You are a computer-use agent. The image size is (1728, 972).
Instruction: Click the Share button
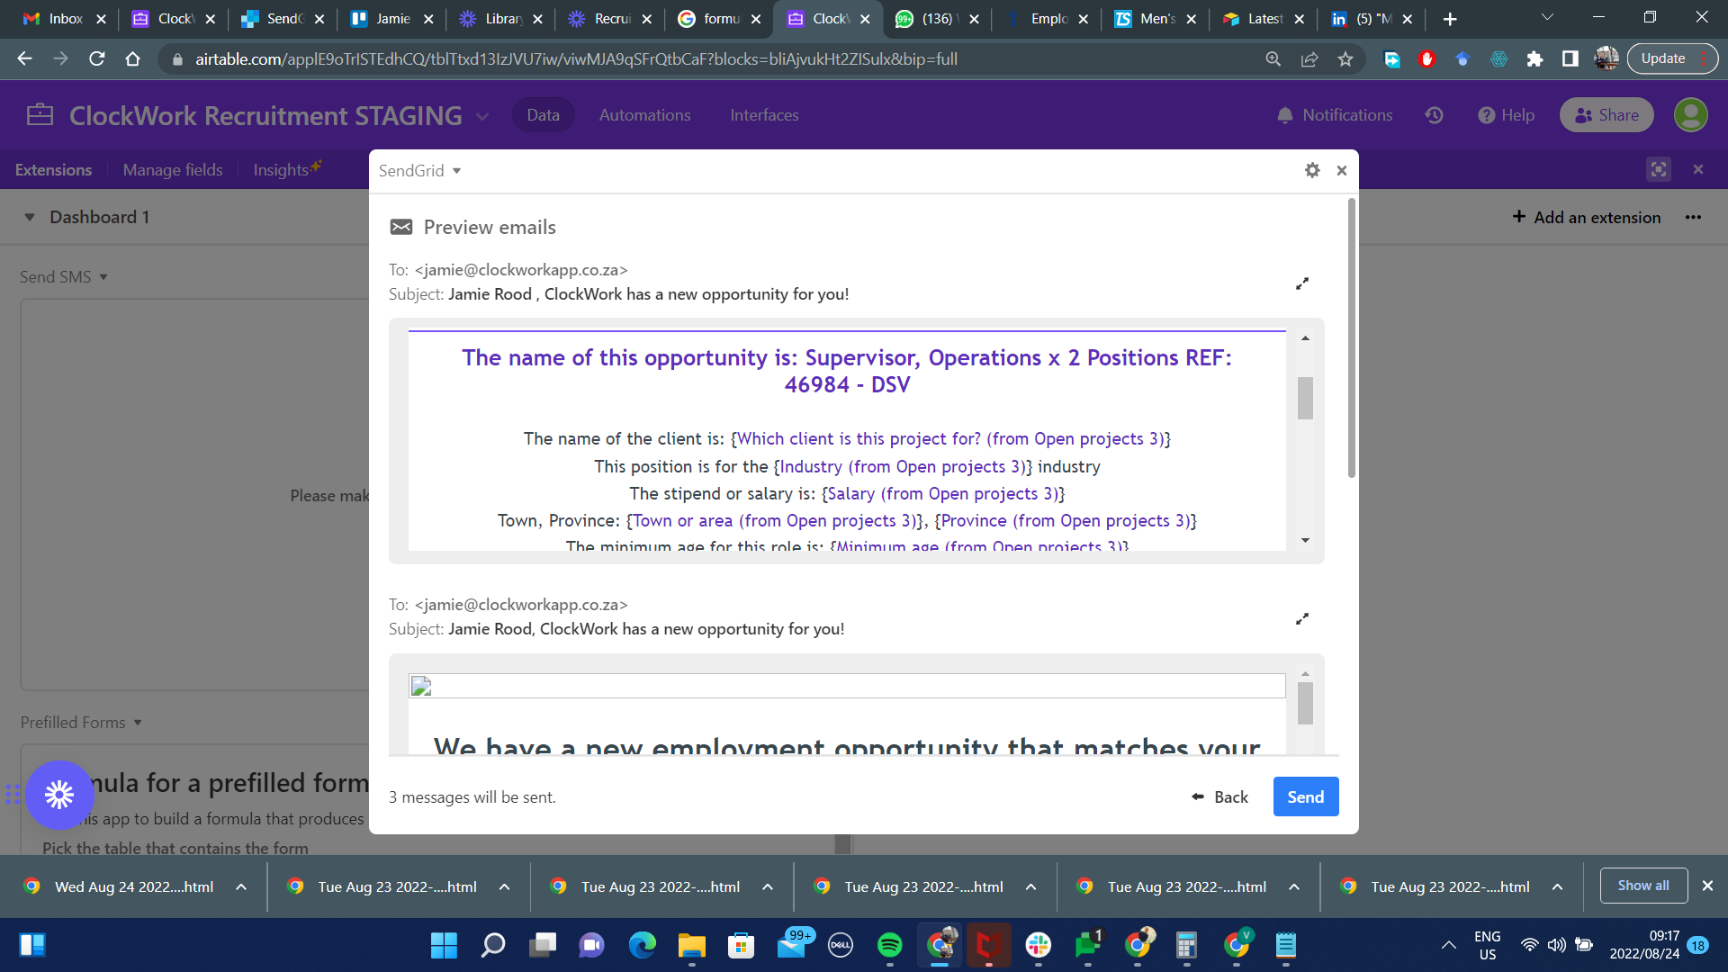coord(1606,115)
